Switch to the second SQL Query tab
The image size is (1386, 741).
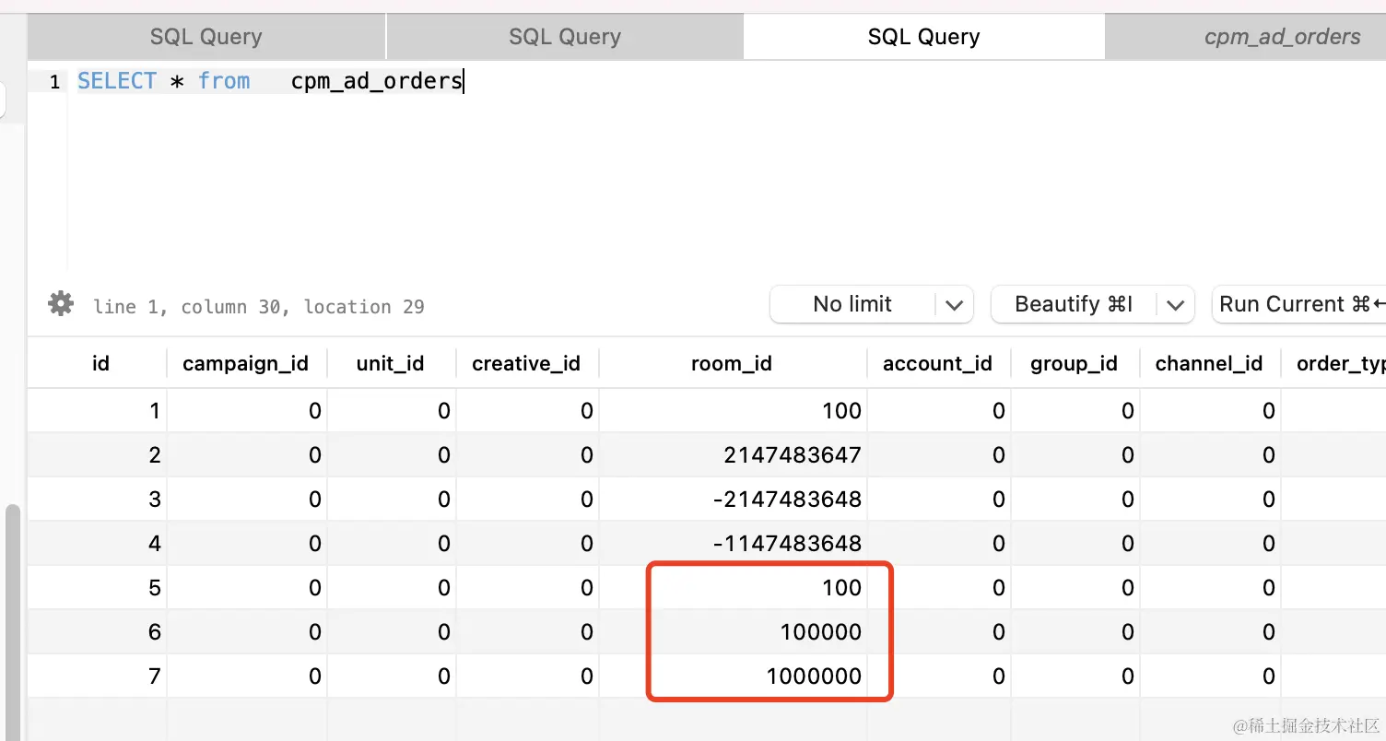click(565, 37)
